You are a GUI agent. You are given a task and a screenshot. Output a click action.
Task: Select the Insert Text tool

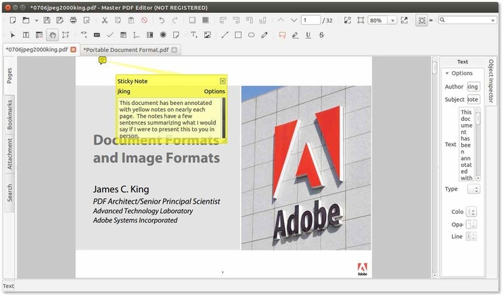pos(194,35)
